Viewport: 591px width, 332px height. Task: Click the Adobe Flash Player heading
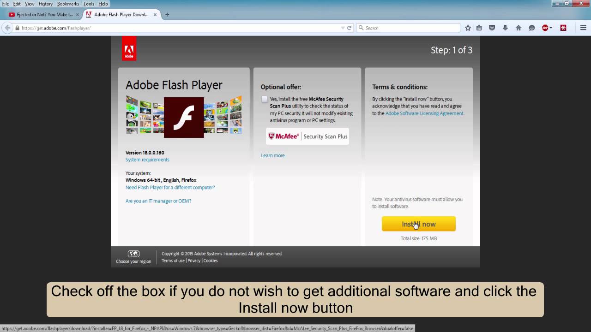pyautogui.click(x=174, y=85)
